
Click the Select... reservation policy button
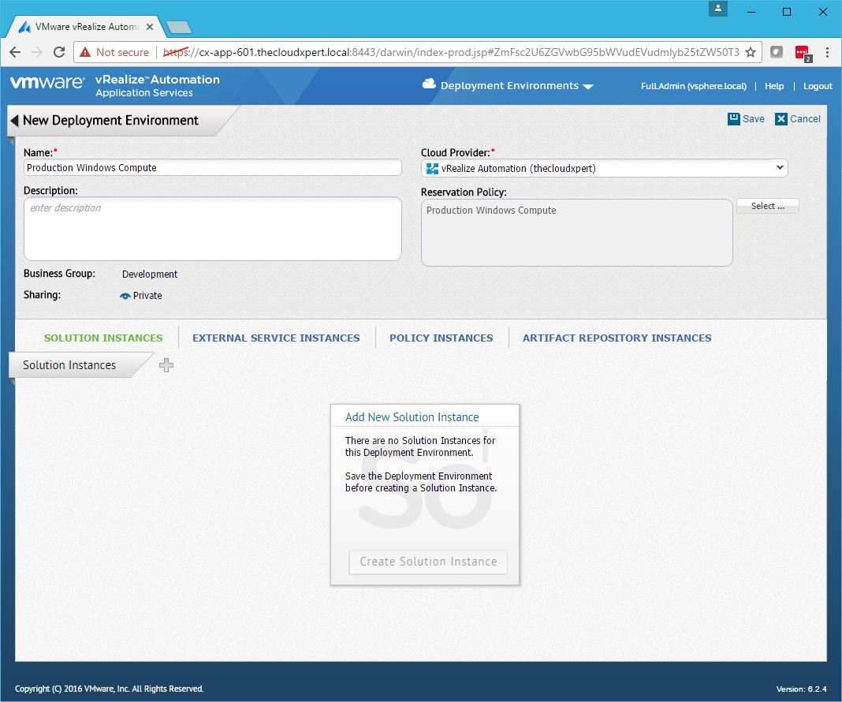[767, 206]
